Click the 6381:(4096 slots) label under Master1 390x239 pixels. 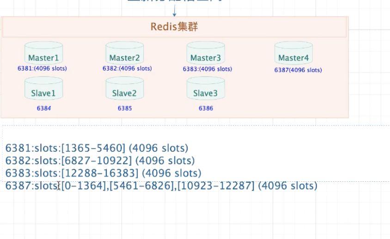click(x=42, y=68)
